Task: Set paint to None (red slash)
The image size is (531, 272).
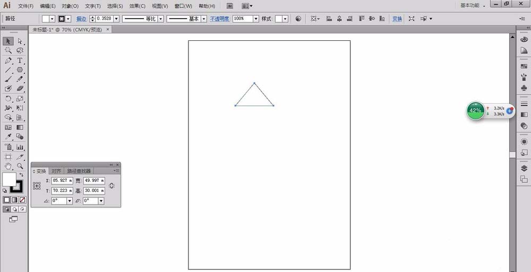Action: click(22, 200)
